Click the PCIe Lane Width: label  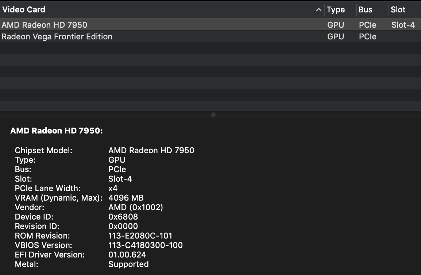[x=47, y=188]
